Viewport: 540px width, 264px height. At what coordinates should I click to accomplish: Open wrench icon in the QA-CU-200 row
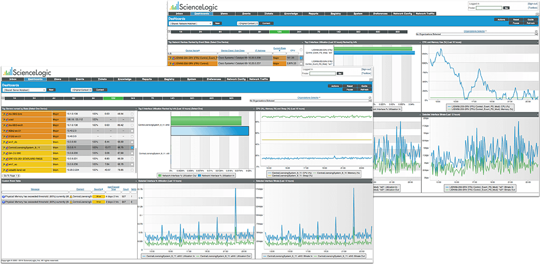click(4, 153)
